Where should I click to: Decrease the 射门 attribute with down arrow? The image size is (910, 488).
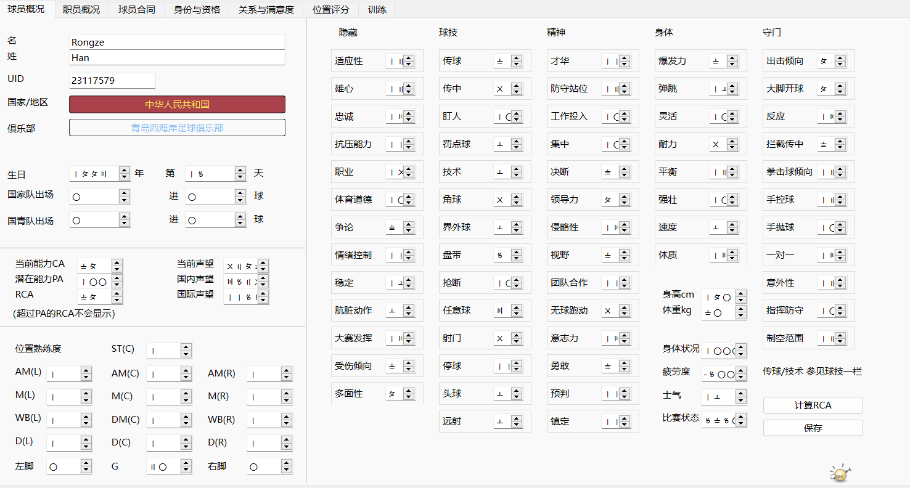tap(517, 341)
